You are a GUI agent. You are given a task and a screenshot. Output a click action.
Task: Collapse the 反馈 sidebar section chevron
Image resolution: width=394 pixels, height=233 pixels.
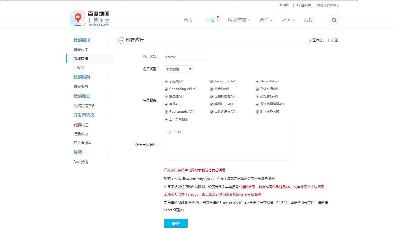point(108,153)
